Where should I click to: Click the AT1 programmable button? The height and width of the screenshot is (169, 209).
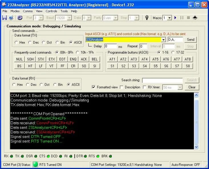(x=112, y=59)
